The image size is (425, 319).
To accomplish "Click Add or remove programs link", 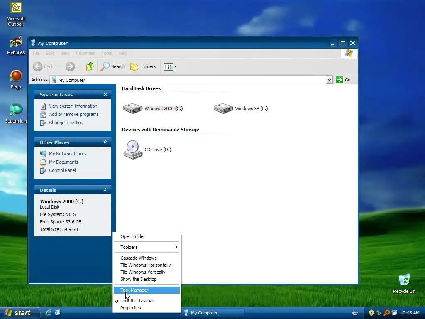I will point(74,115).
